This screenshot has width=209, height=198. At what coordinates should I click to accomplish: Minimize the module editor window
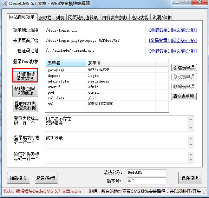click(x=177, y=2)
